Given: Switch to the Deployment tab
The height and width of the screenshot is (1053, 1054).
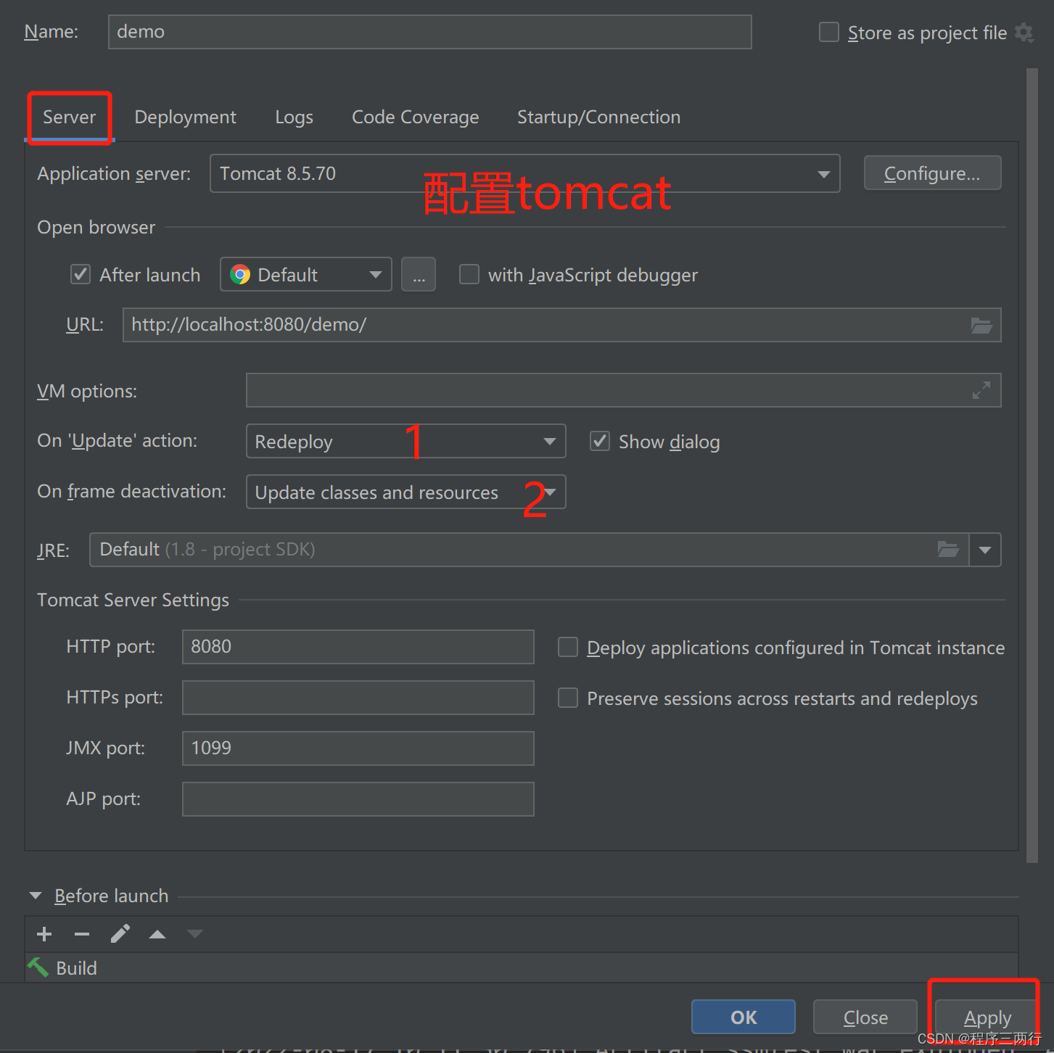Looking at the screenshot, I should click(x=185, y=117).
